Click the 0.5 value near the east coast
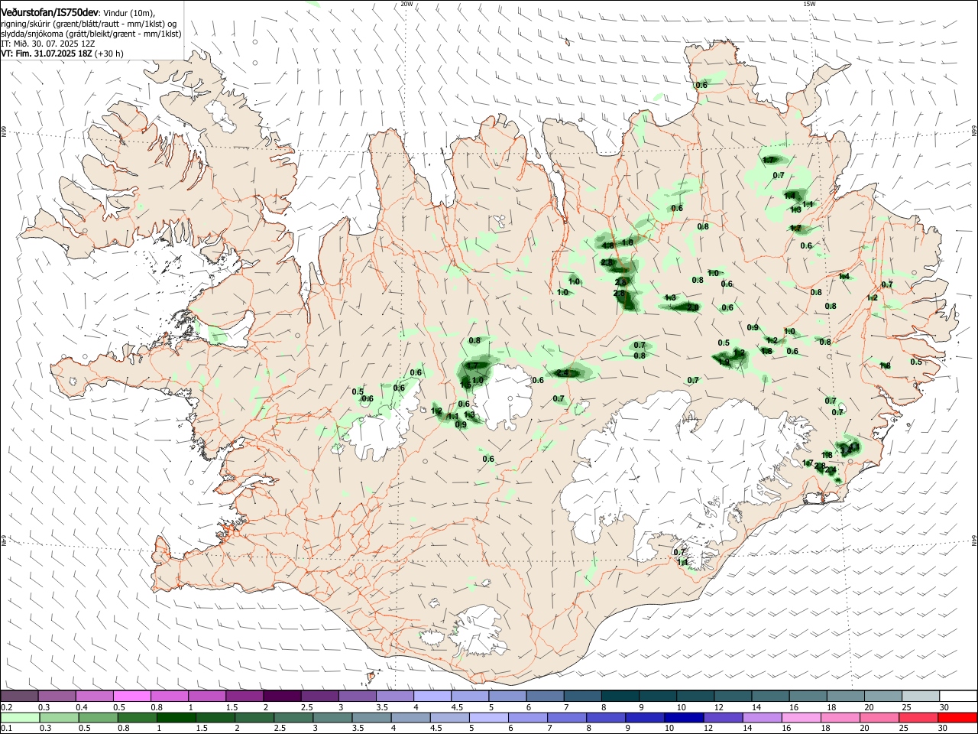978x734 pixels. point(916,362)
